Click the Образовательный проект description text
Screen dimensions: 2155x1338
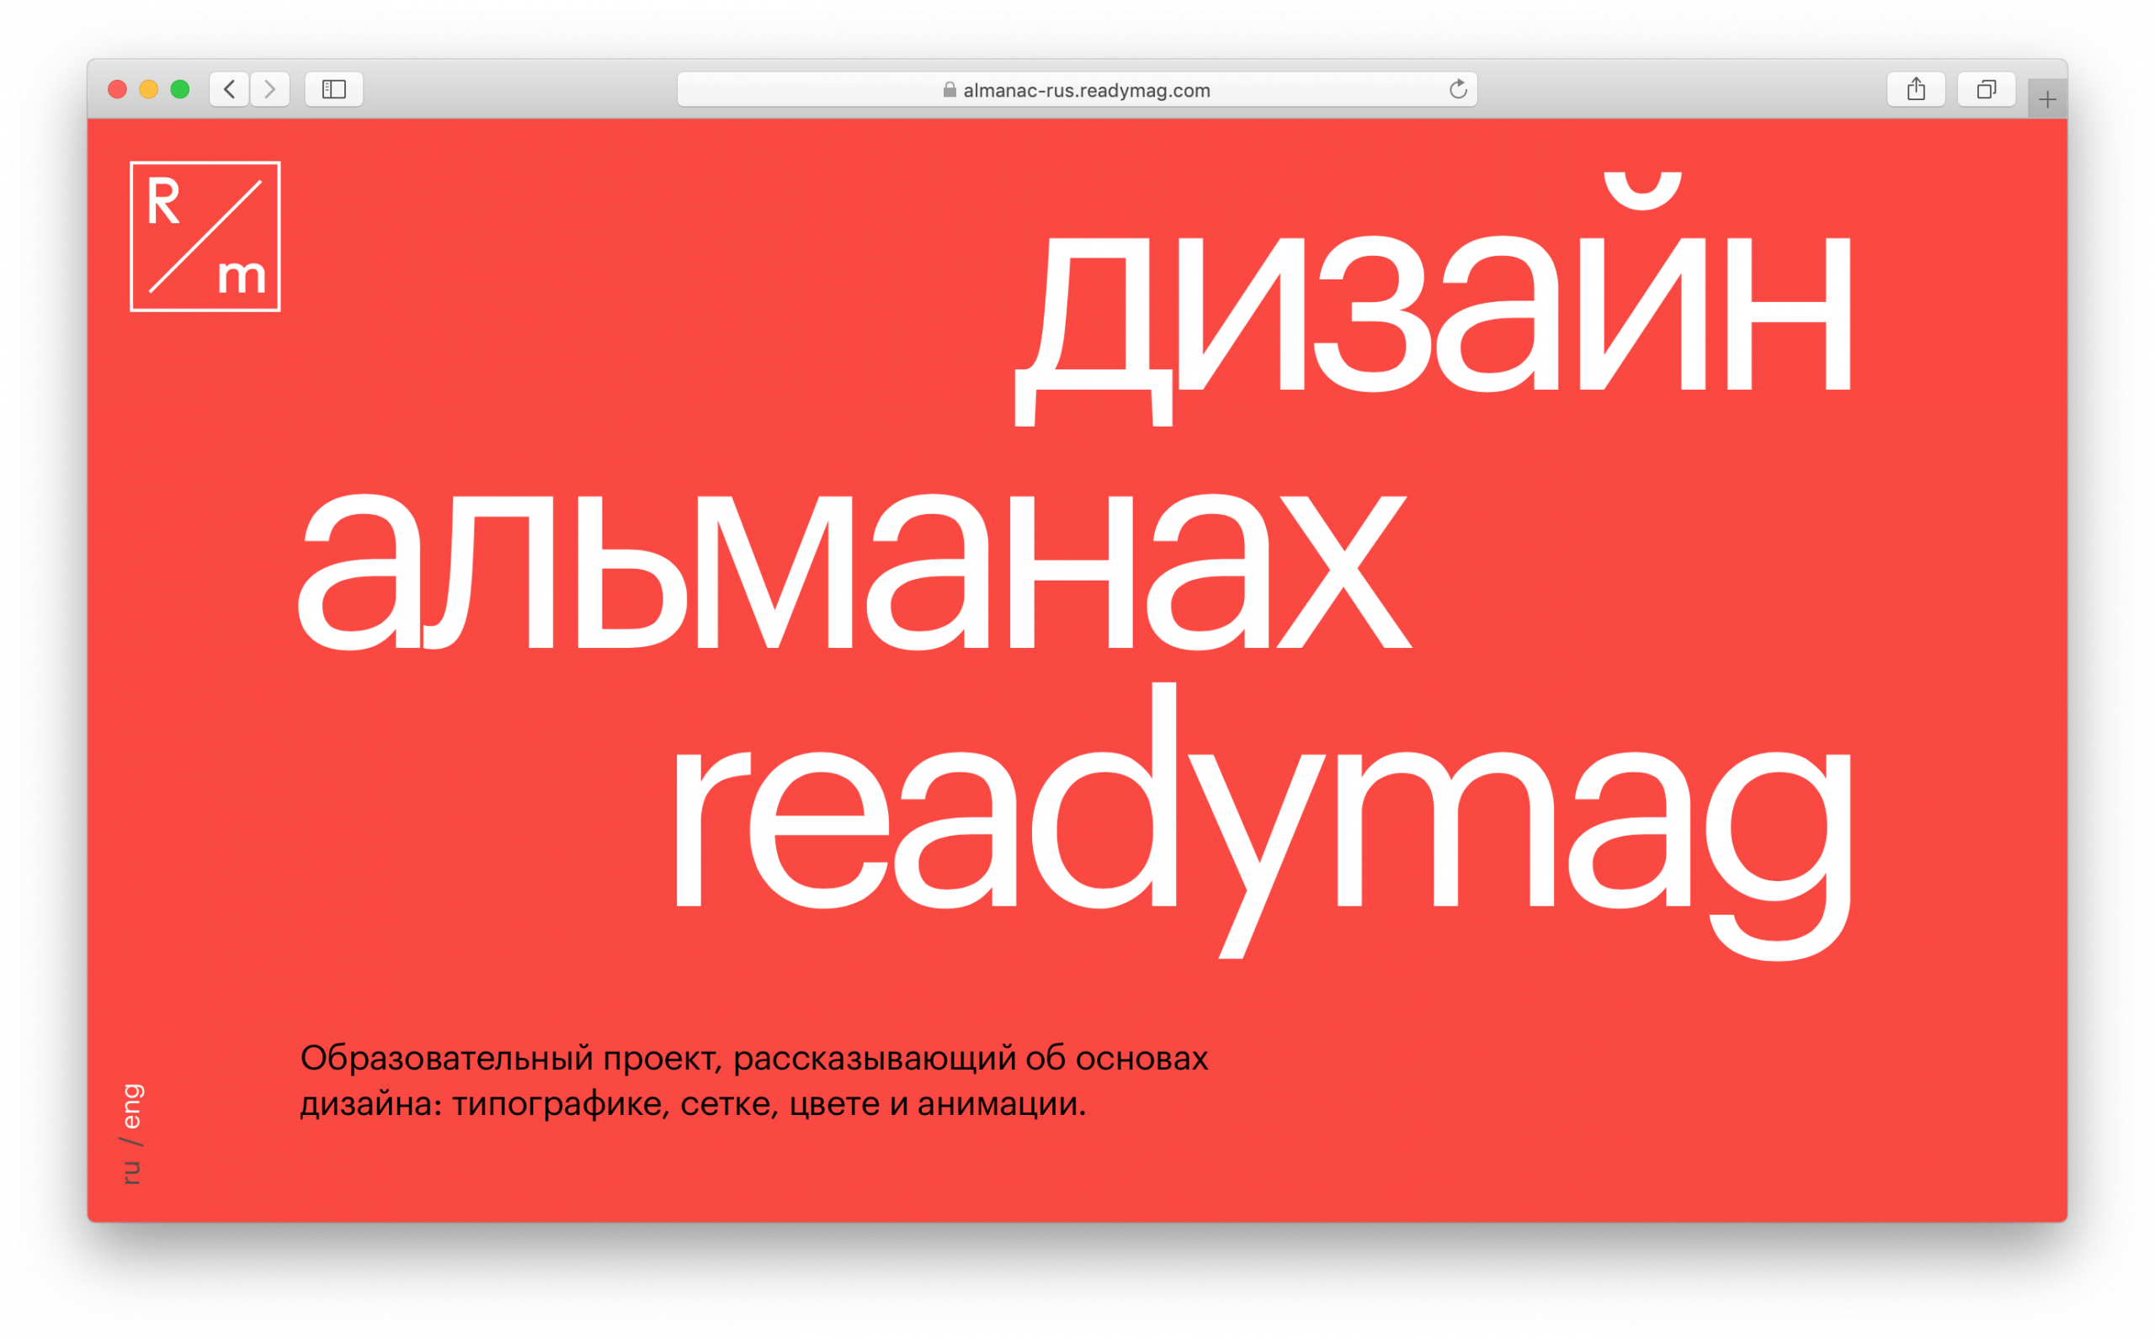click(x=754, y=1080)
